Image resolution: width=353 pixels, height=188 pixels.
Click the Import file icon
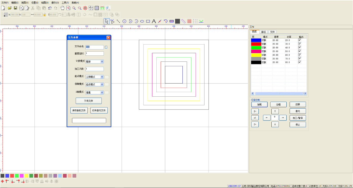(21, 8)
